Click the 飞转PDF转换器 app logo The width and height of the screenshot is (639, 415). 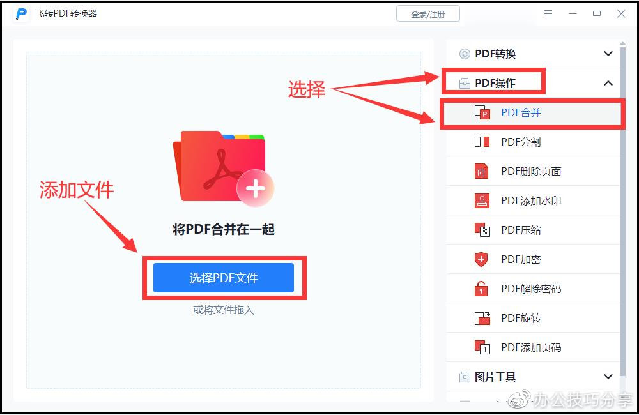(x=21, y=13)
